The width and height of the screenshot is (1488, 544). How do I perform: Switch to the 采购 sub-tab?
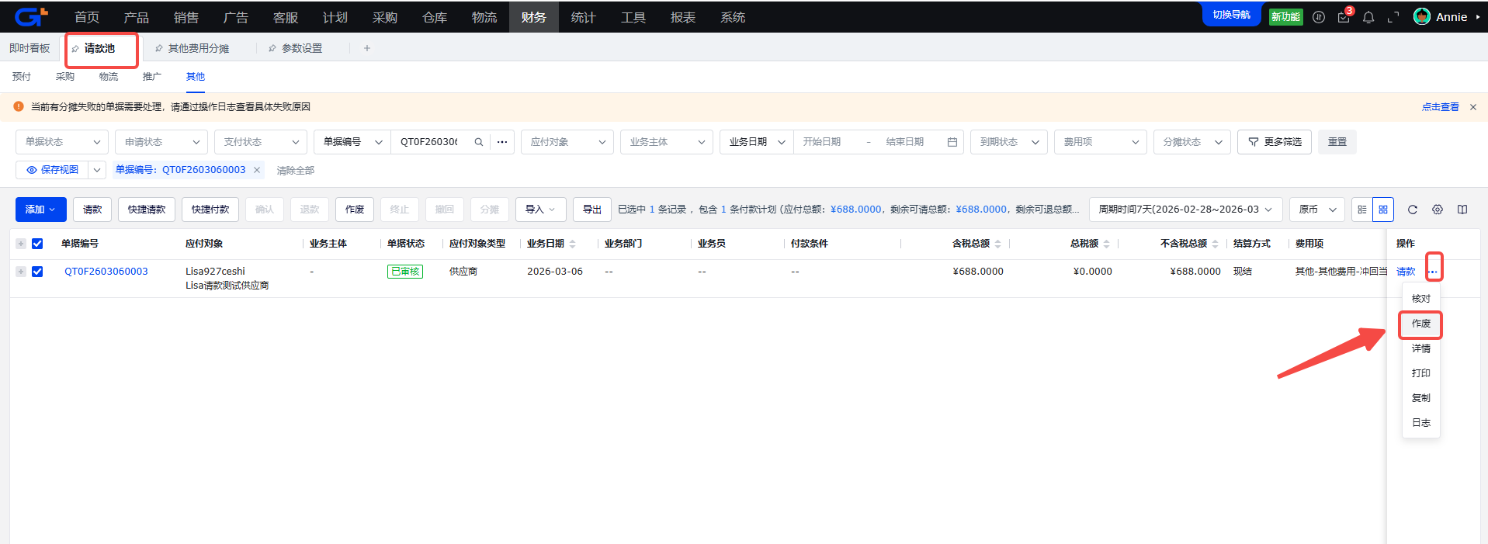(65, 77)
